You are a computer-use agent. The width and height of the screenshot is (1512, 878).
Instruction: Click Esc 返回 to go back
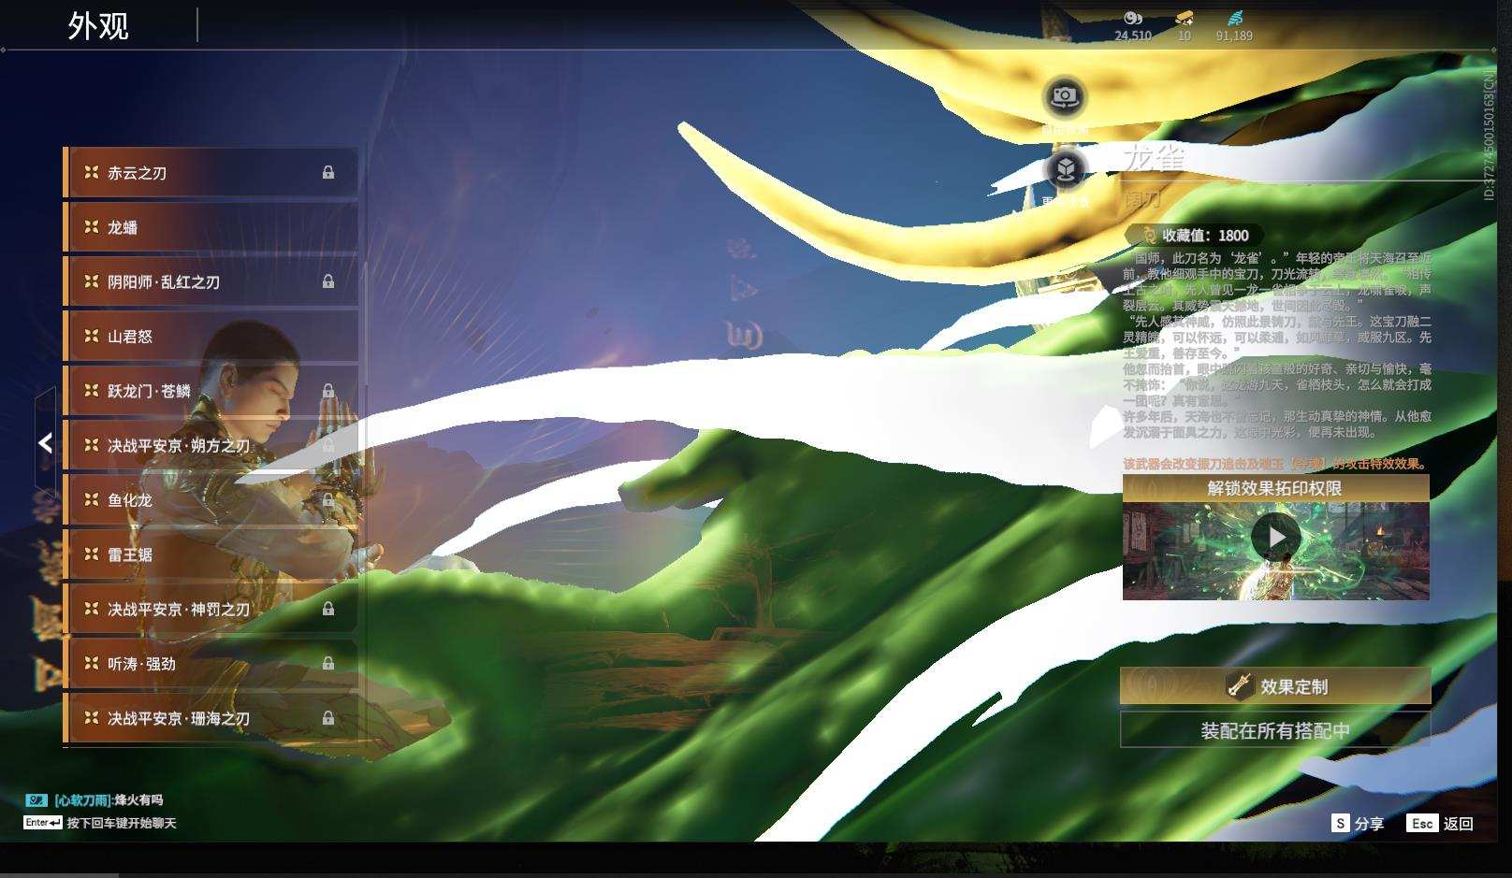point(1441,823)
